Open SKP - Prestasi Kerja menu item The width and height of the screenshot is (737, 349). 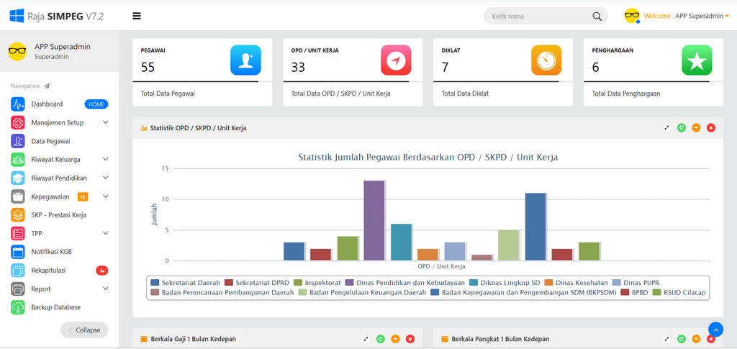[x=59, y=215]
